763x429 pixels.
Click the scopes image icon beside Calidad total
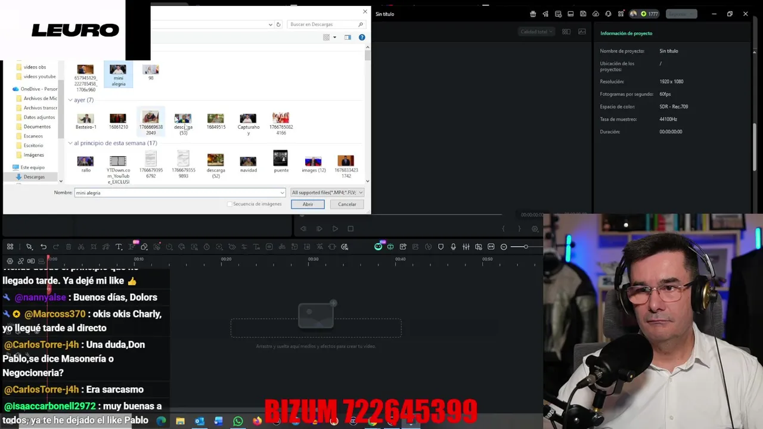tap(582, 32)
